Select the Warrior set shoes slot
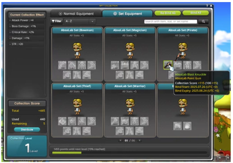The width and height of the screenshot is (233, 163). point(144,121)
